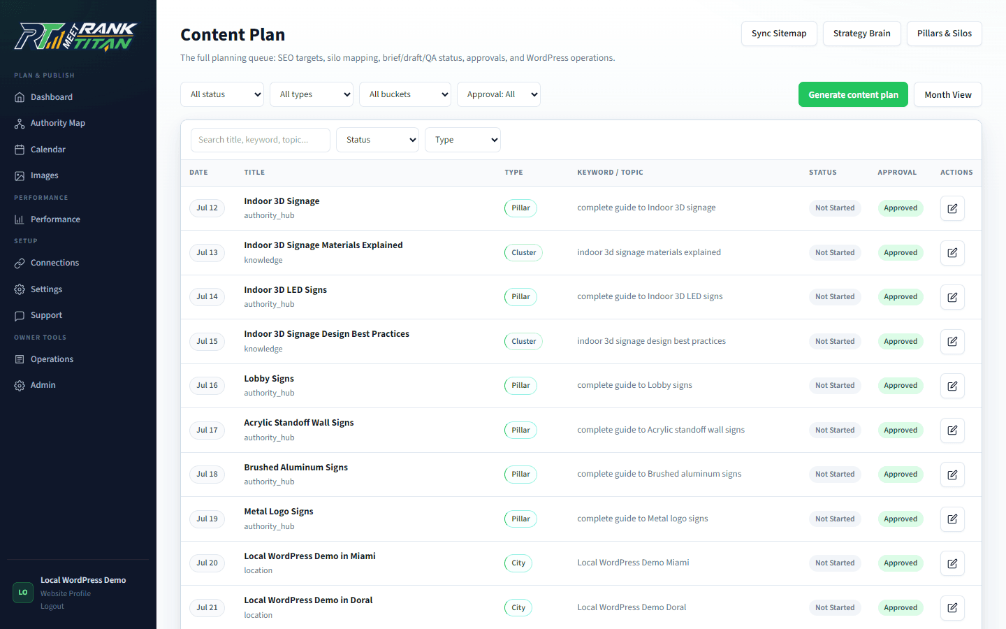Click Approved badge on Jul 12 row

(901, 208)
